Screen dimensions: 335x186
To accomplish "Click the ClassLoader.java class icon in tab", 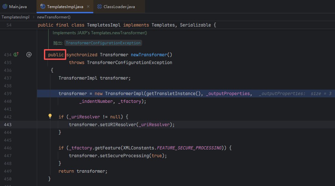I will tap(99, 6).
